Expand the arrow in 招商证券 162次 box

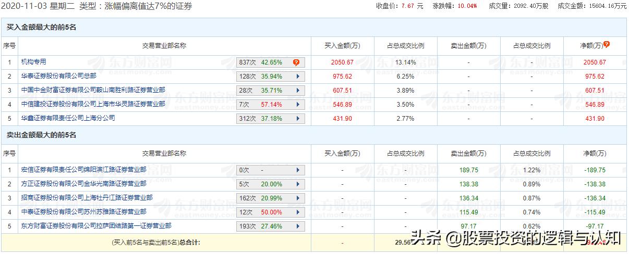[x=298, y=198]
